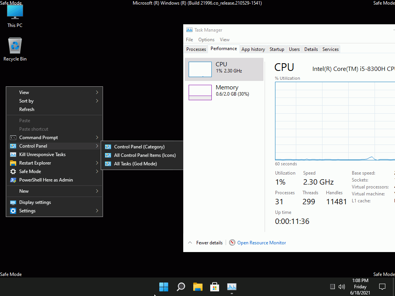Click the handles count 11481
Viewport: 395px width, 296px height.
pos(336,202)
